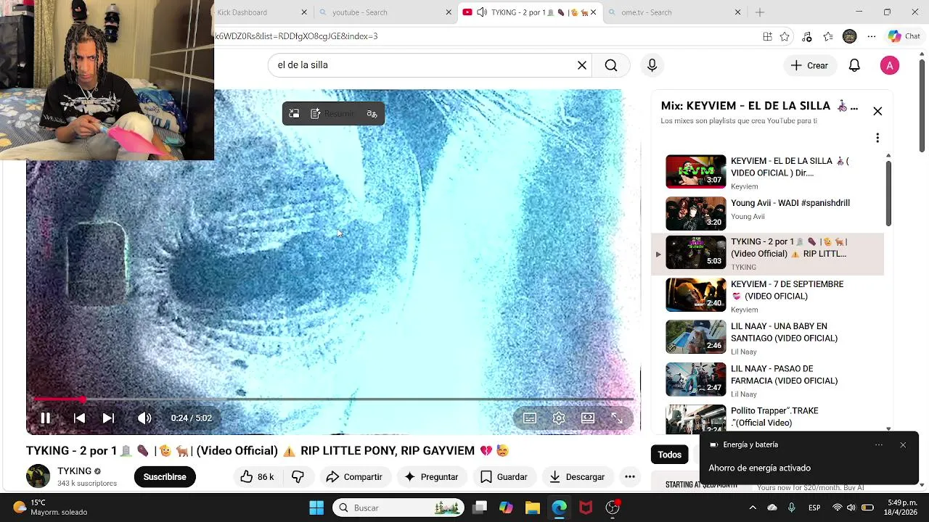Seek using the red video progress bar
Viewport: 929px width, 522px height.
(333, 399)
